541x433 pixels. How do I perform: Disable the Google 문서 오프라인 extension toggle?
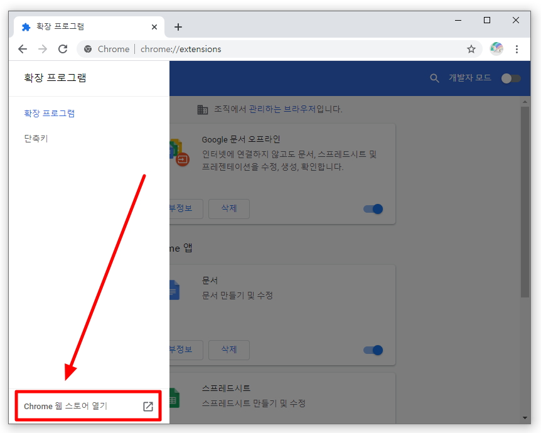(x=373, y=209)
